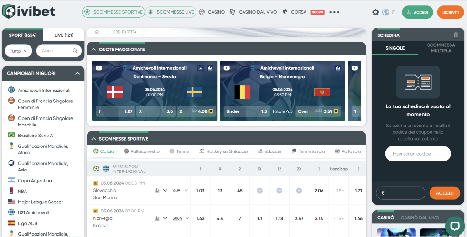Click boosted odds icon next to 4.08
Screen dimensions: 467x237
(211, 111)
